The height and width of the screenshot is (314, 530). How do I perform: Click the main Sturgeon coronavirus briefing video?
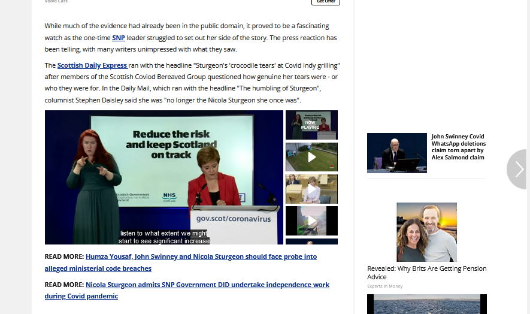(164, 177)
